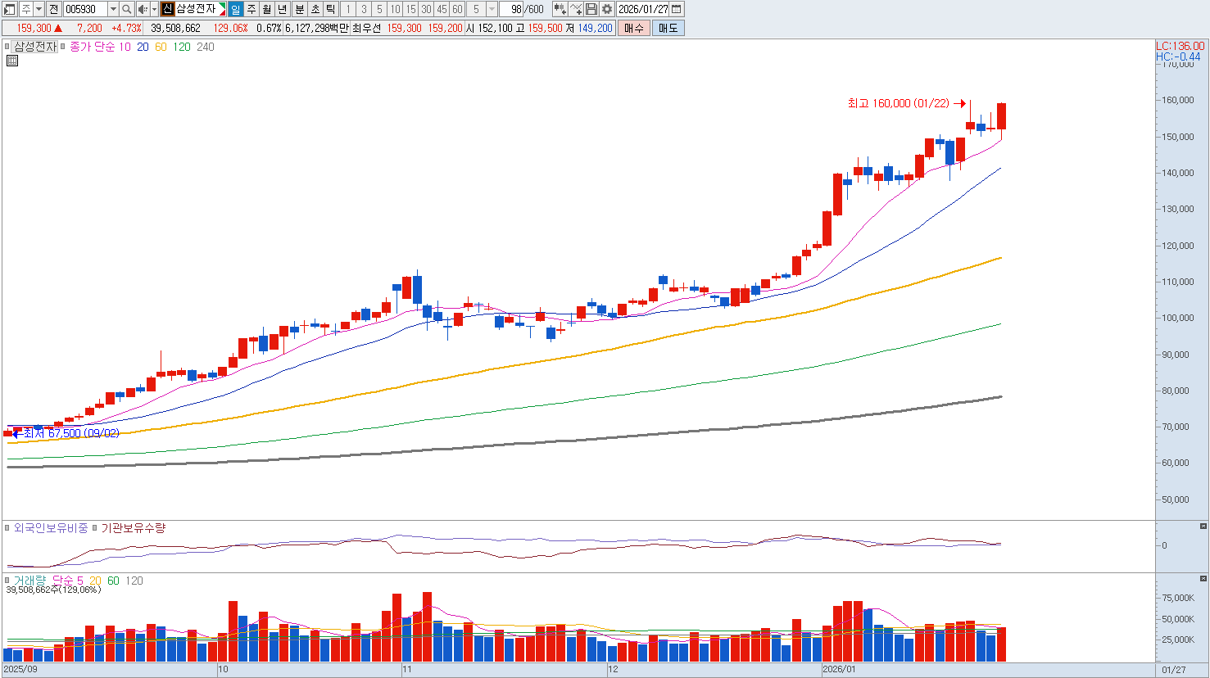Select the 주 (weekly) period toggle
The height and width of the screenshot is (678, 1210).
pyautogui.click(x=252, y=9)
